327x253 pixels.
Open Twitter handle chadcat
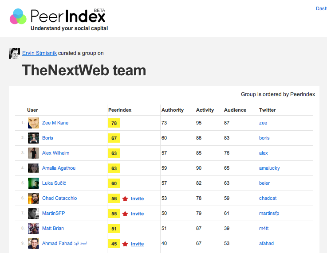click(268, 198)
